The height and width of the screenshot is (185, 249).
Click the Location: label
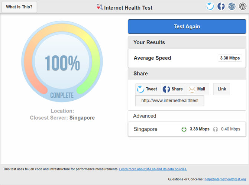pos(62,111)
